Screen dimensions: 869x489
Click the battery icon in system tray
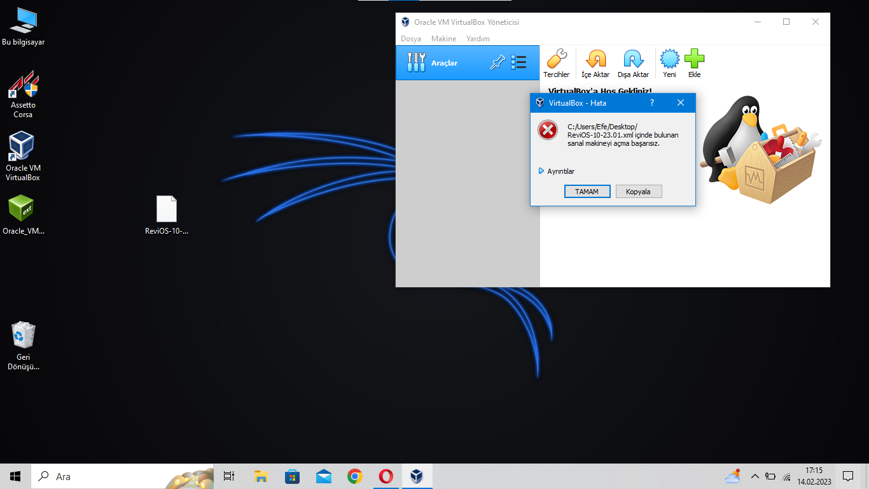click(x=770, y=476)
